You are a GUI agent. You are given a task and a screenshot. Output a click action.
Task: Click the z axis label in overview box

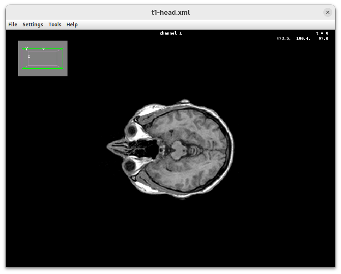pyautogui.click(x=29, y=56)
